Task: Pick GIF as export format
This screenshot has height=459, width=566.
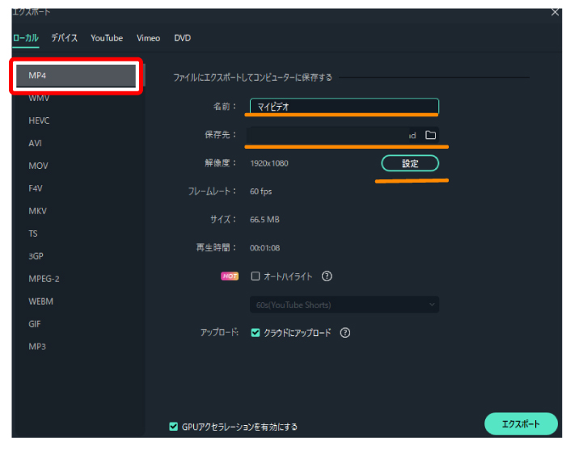Action: tap(35, 324)
